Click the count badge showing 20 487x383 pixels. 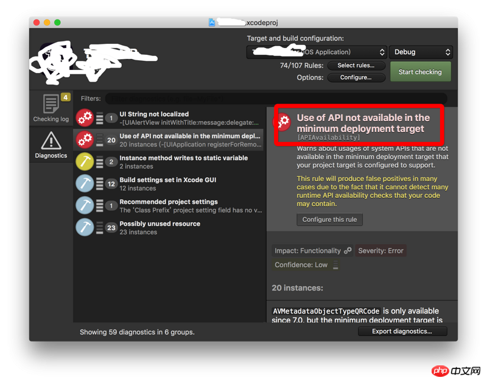pos(111,140)
